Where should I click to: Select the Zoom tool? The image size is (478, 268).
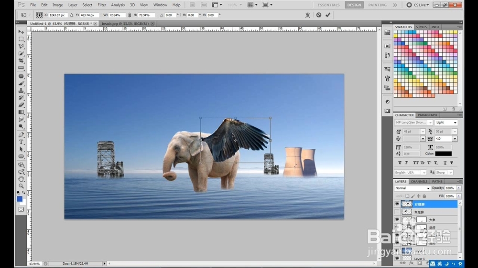21,186
